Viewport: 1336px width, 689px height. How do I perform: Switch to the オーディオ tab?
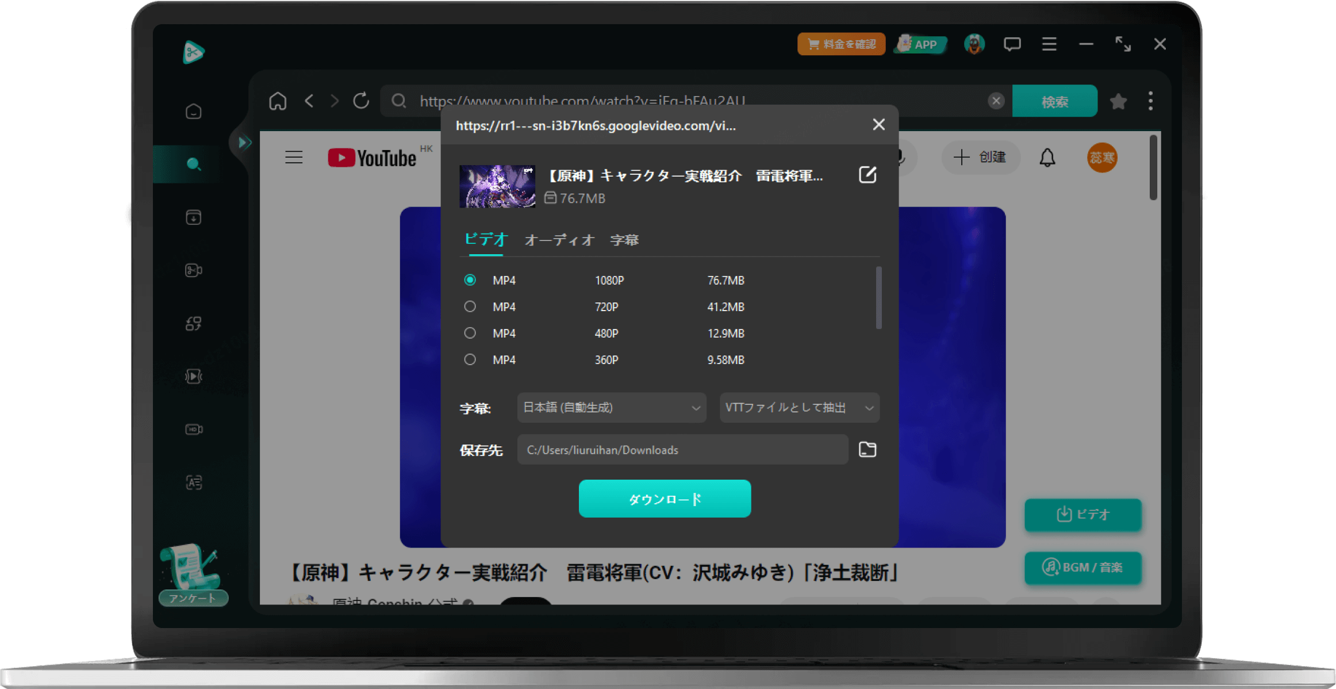click(558, 240)
